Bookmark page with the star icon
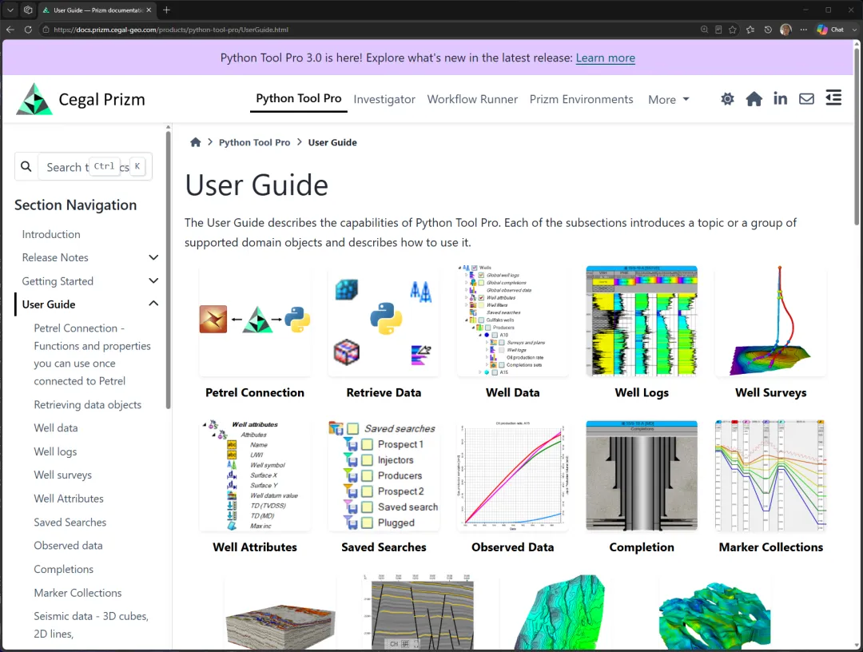Image resolution: width=863 pixels, height=652 pixels. pos(733,30)
